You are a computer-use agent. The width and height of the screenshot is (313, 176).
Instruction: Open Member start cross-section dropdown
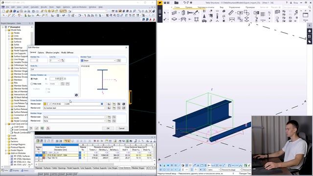[x=105, y=104]
